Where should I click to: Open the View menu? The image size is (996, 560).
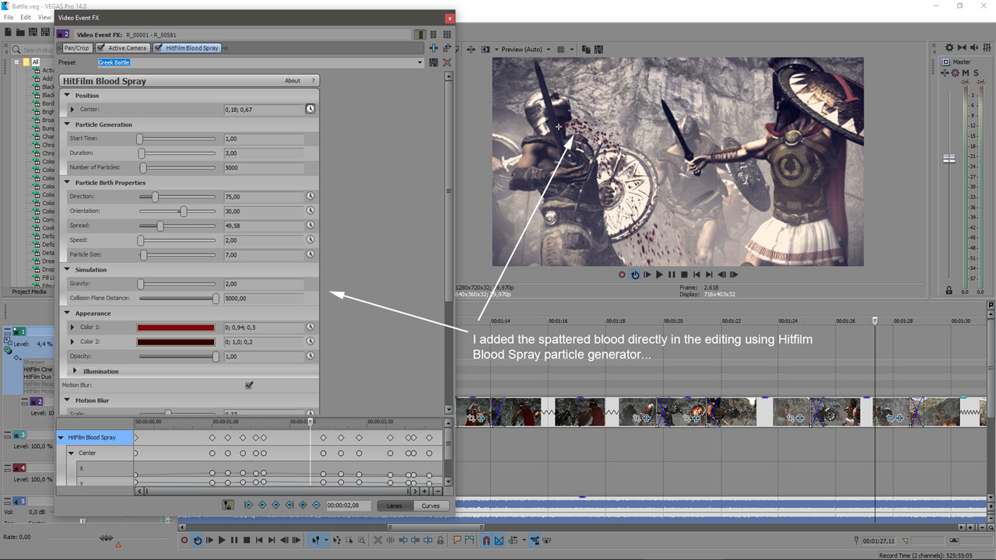(44, 17)
